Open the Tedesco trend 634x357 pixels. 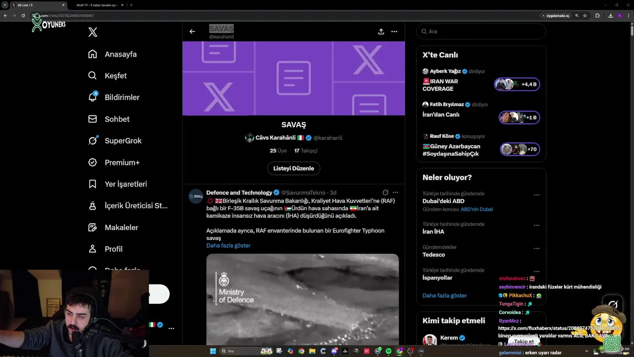point(434,254)
